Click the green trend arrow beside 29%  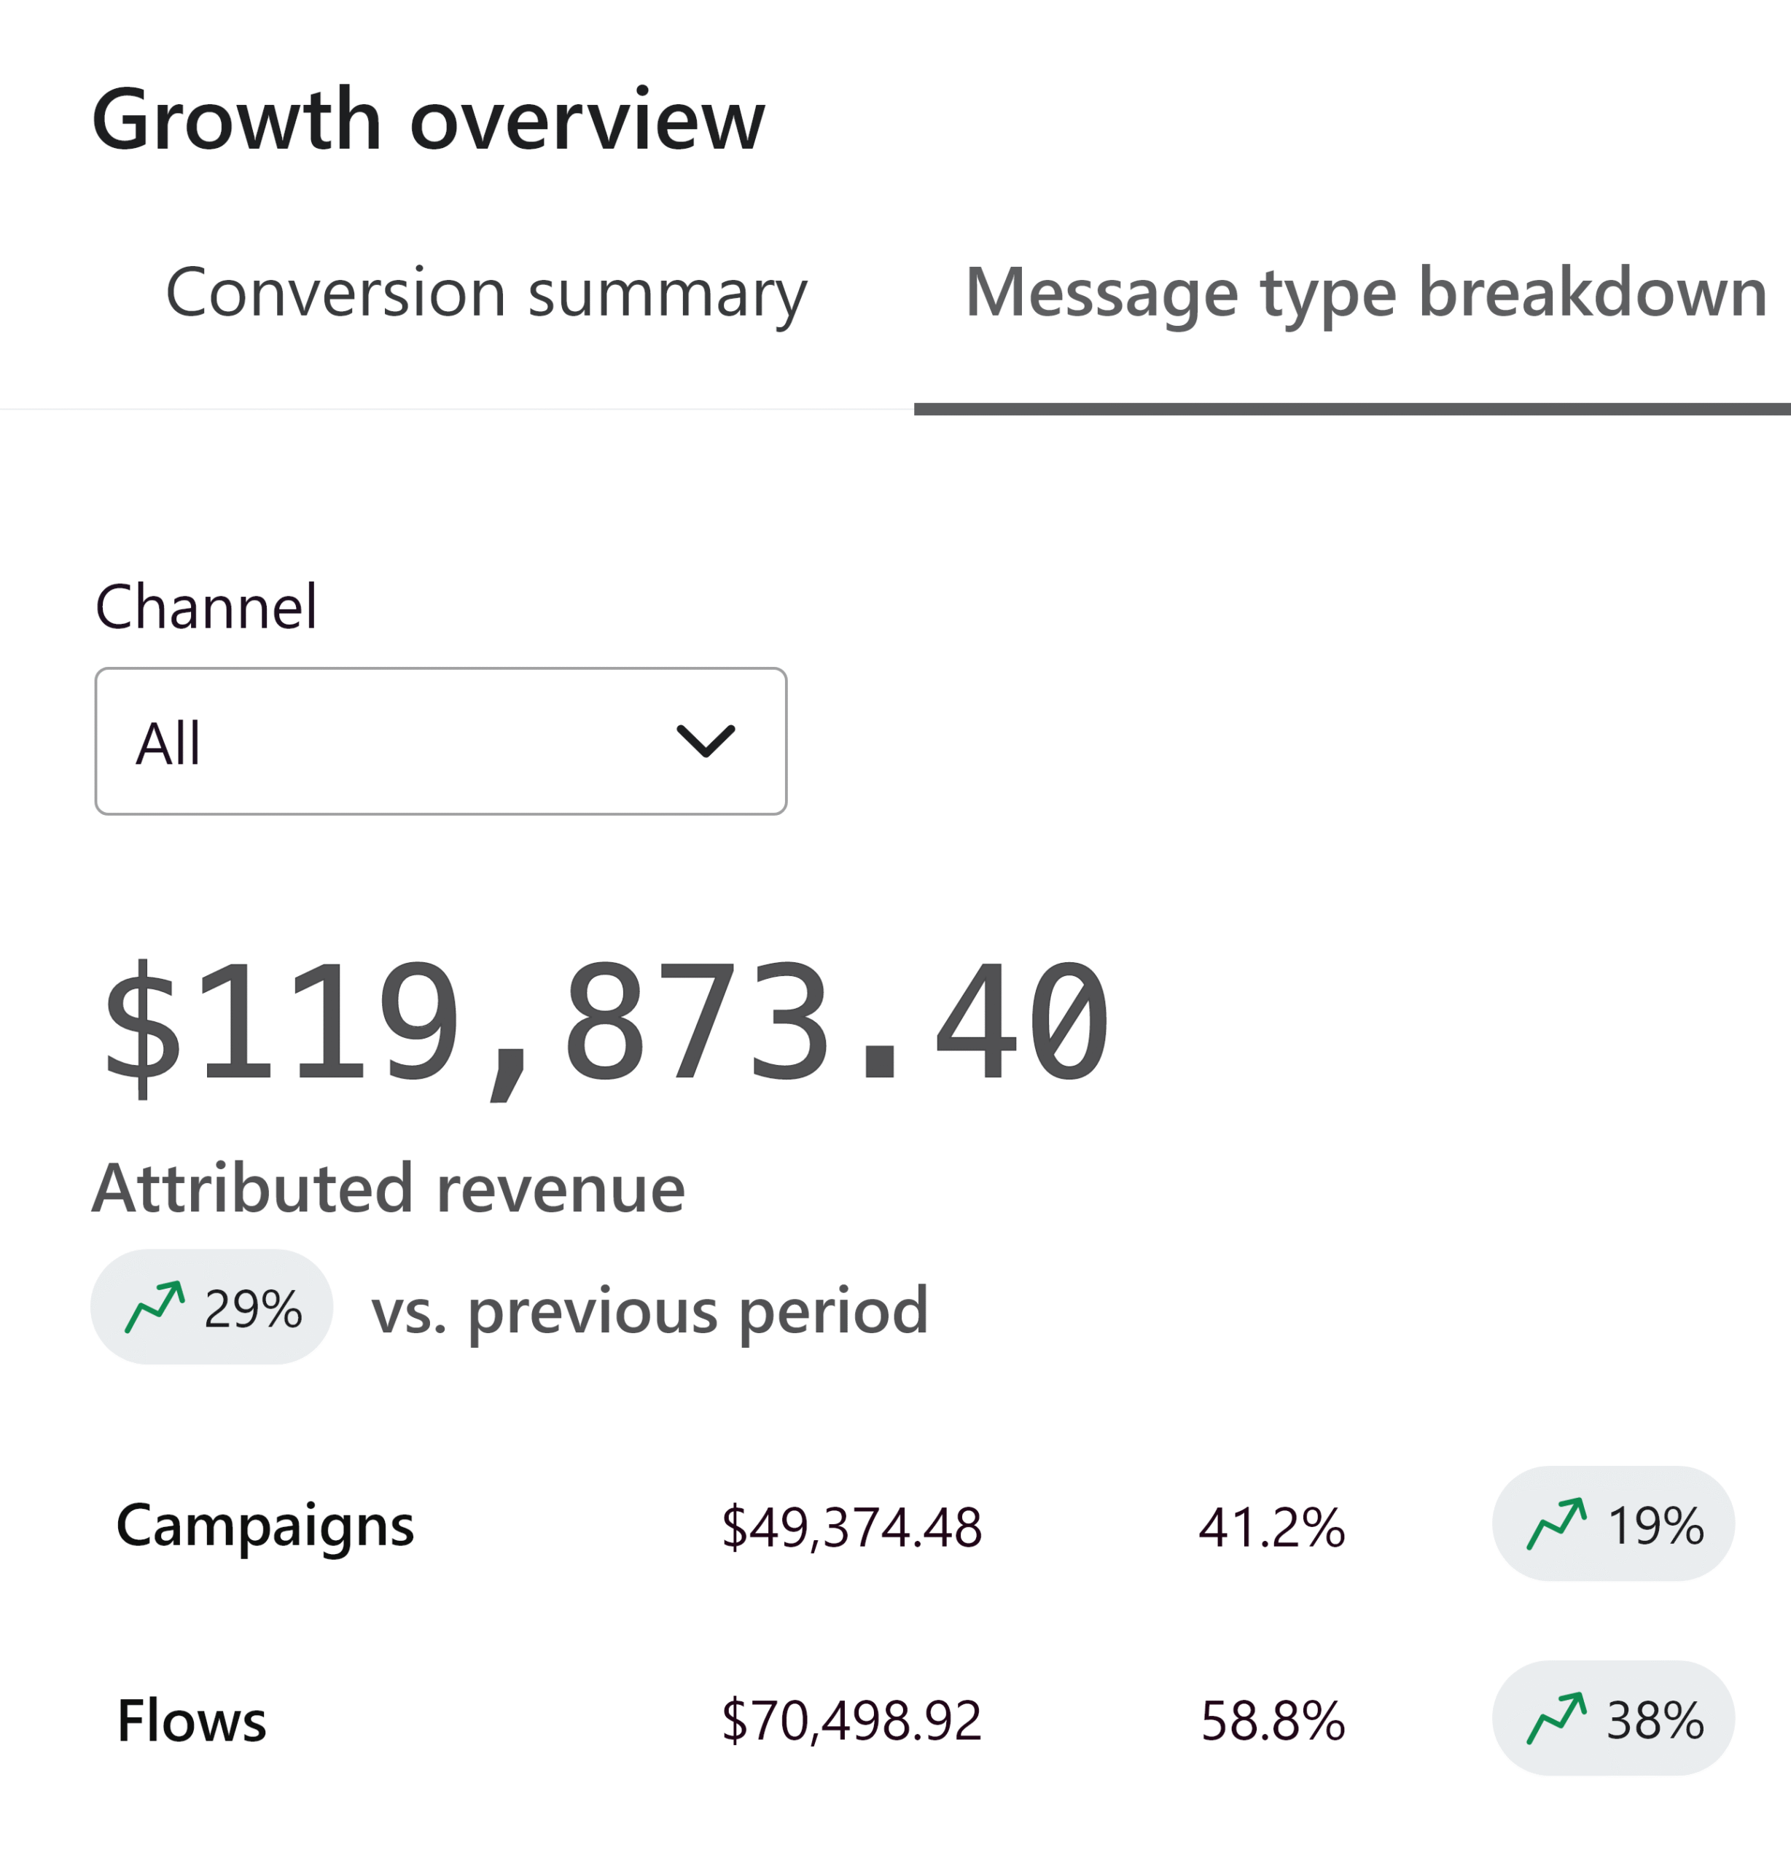click(x=155, y=1307)
